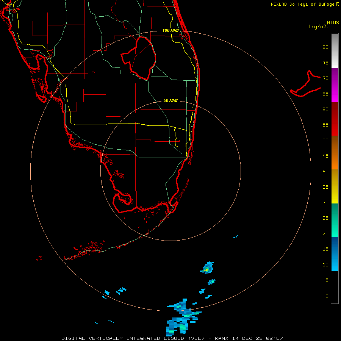This screenshot has width=341, height=341.
Task: Click the 25 value on the color scale
Action: (325, 218)
